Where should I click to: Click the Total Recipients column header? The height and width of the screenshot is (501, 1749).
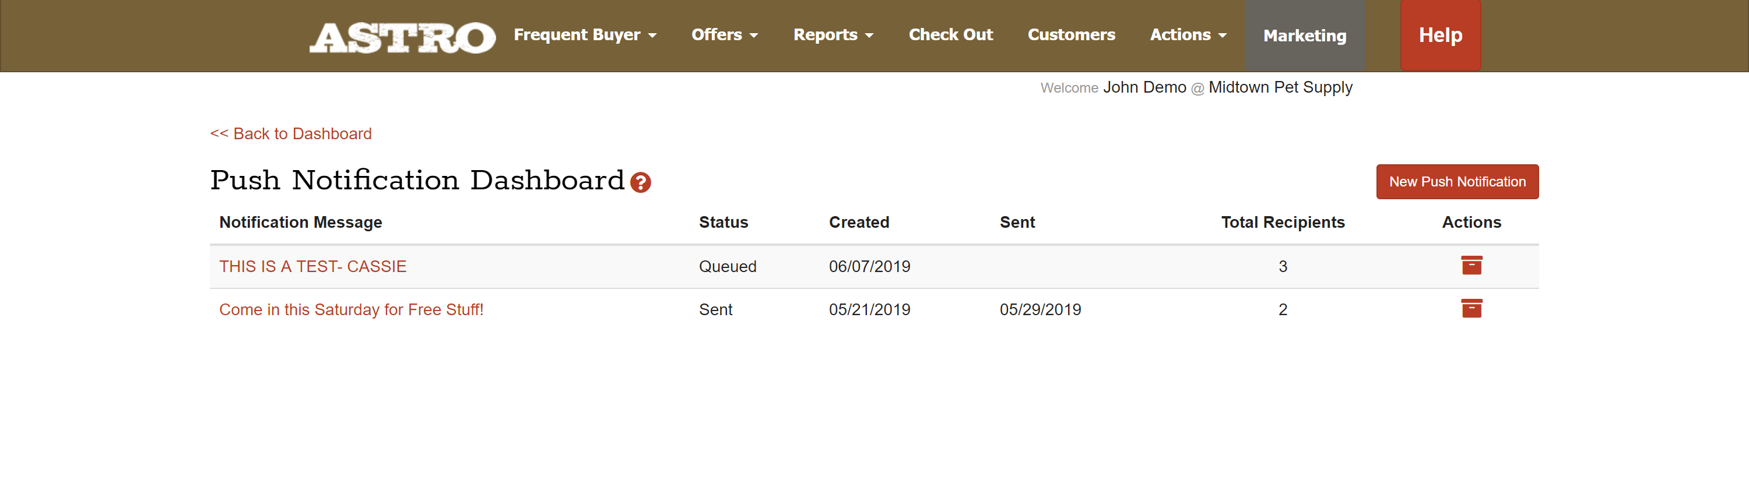pyautogui.click(x=1282, y=222)
